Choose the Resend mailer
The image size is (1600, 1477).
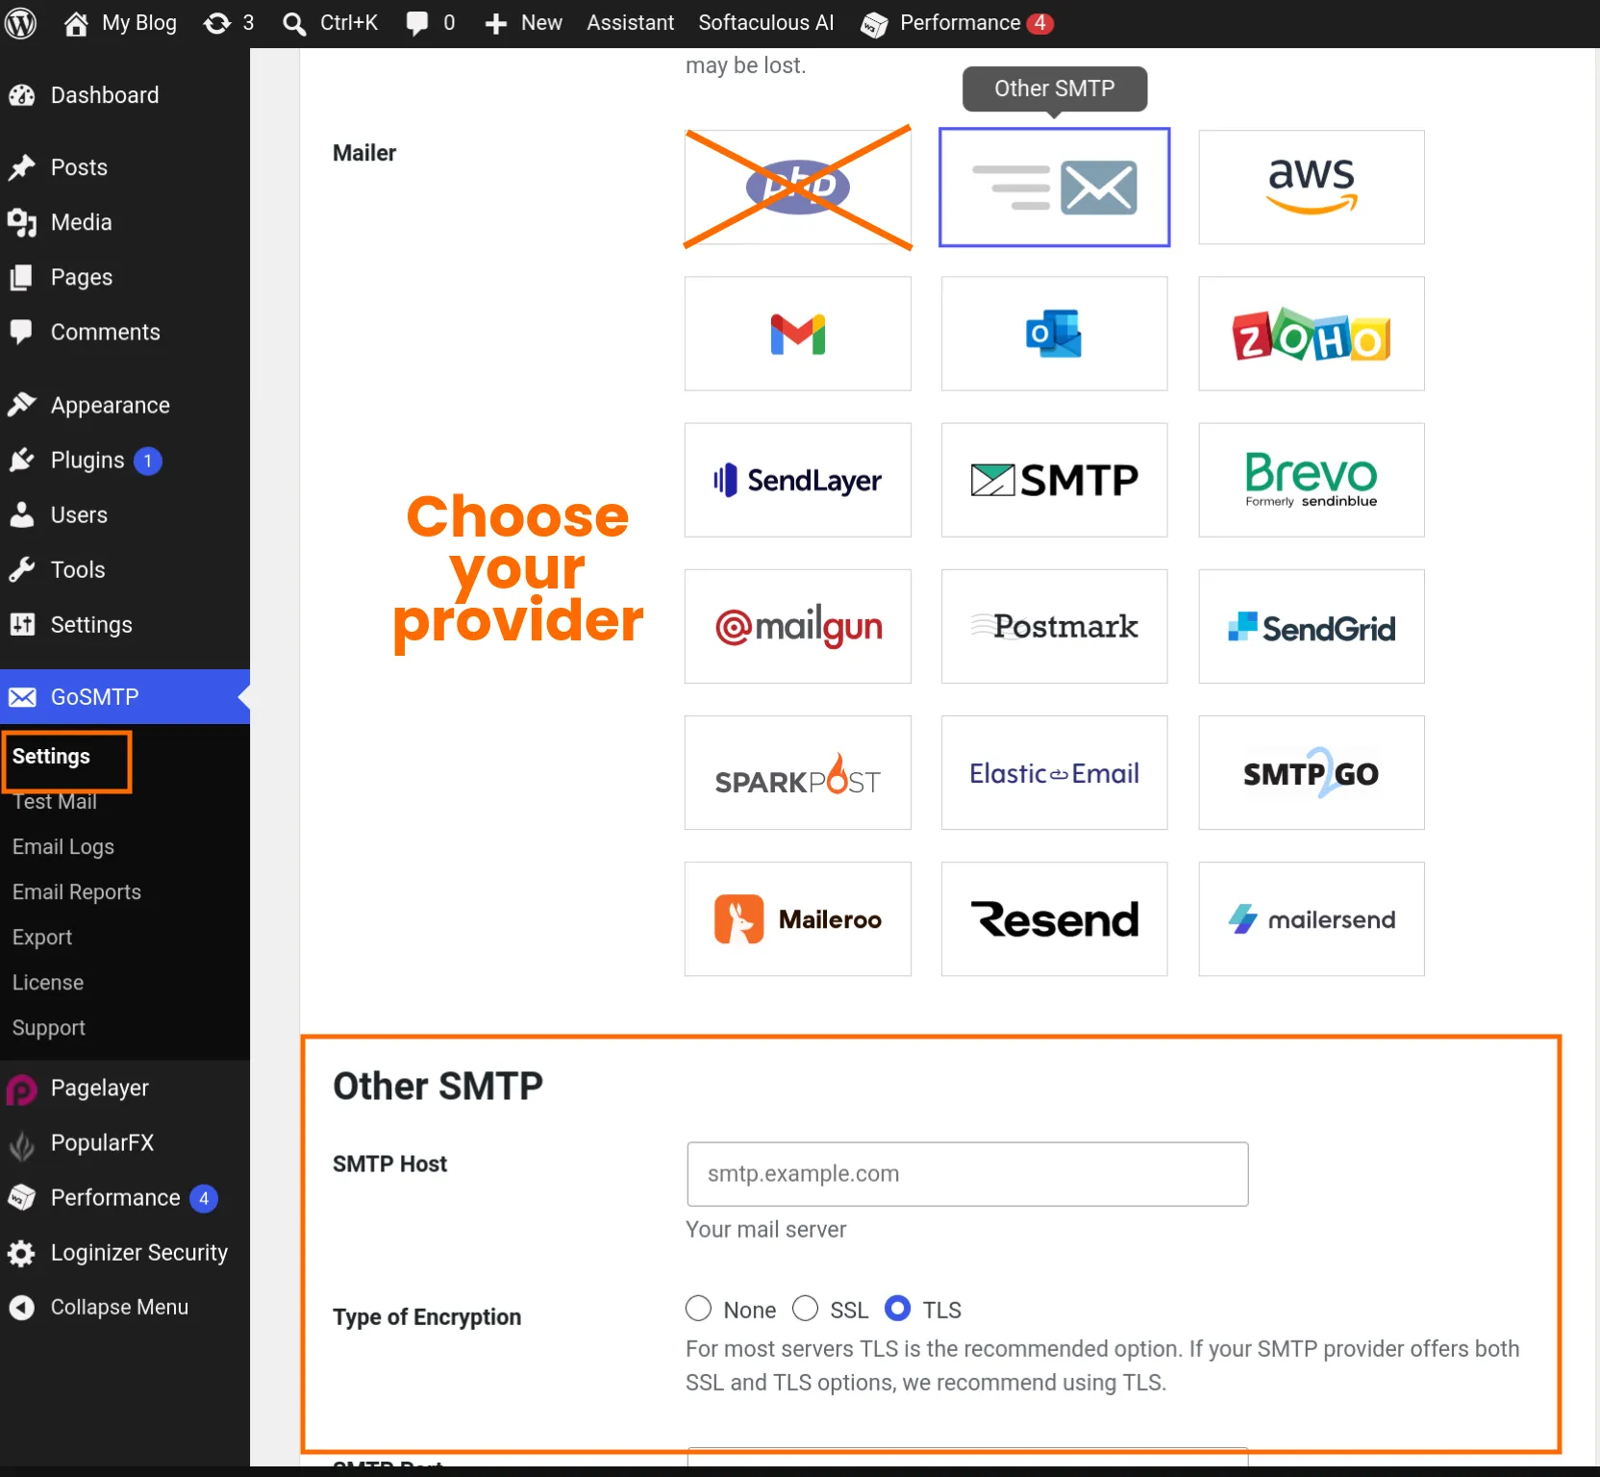1055,918
